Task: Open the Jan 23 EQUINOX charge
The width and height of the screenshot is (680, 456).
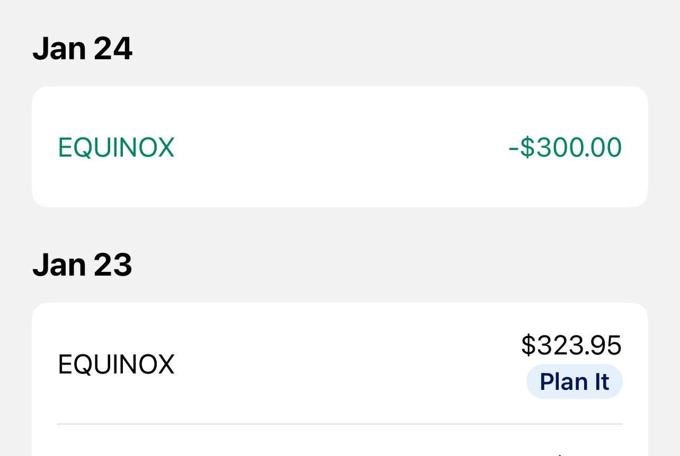Action: 116,364
